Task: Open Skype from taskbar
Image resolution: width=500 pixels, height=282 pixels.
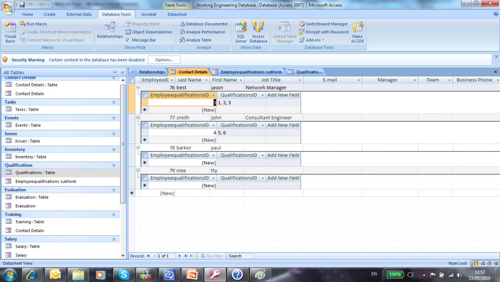Action: pyautogui.click(x=124, y=275)
